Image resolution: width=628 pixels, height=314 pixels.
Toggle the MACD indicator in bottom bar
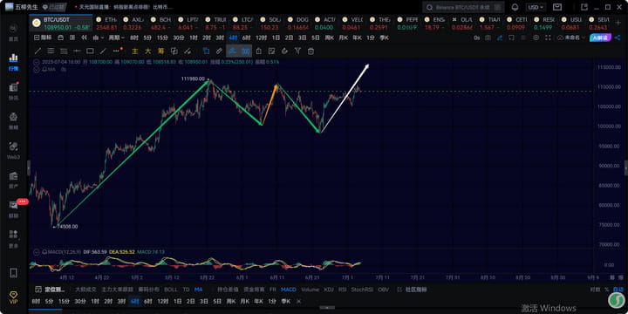point(289,290)
